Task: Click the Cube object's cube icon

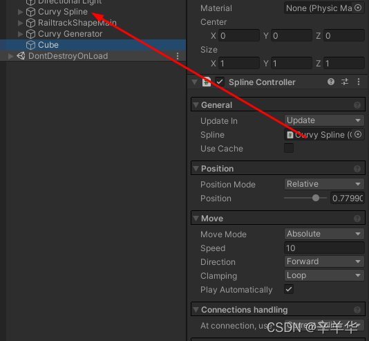Action: coord(30,45)
